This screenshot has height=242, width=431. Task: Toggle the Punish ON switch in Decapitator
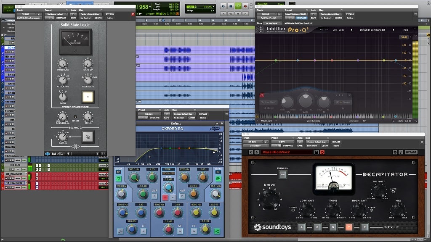click(282, 174)
